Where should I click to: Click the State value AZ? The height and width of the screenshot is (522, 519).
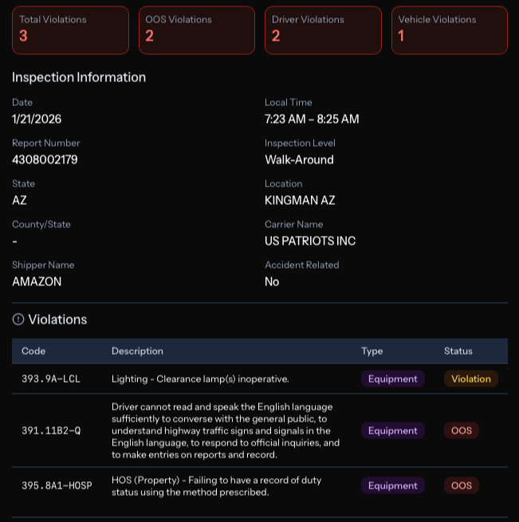click(x=19, y=200)
